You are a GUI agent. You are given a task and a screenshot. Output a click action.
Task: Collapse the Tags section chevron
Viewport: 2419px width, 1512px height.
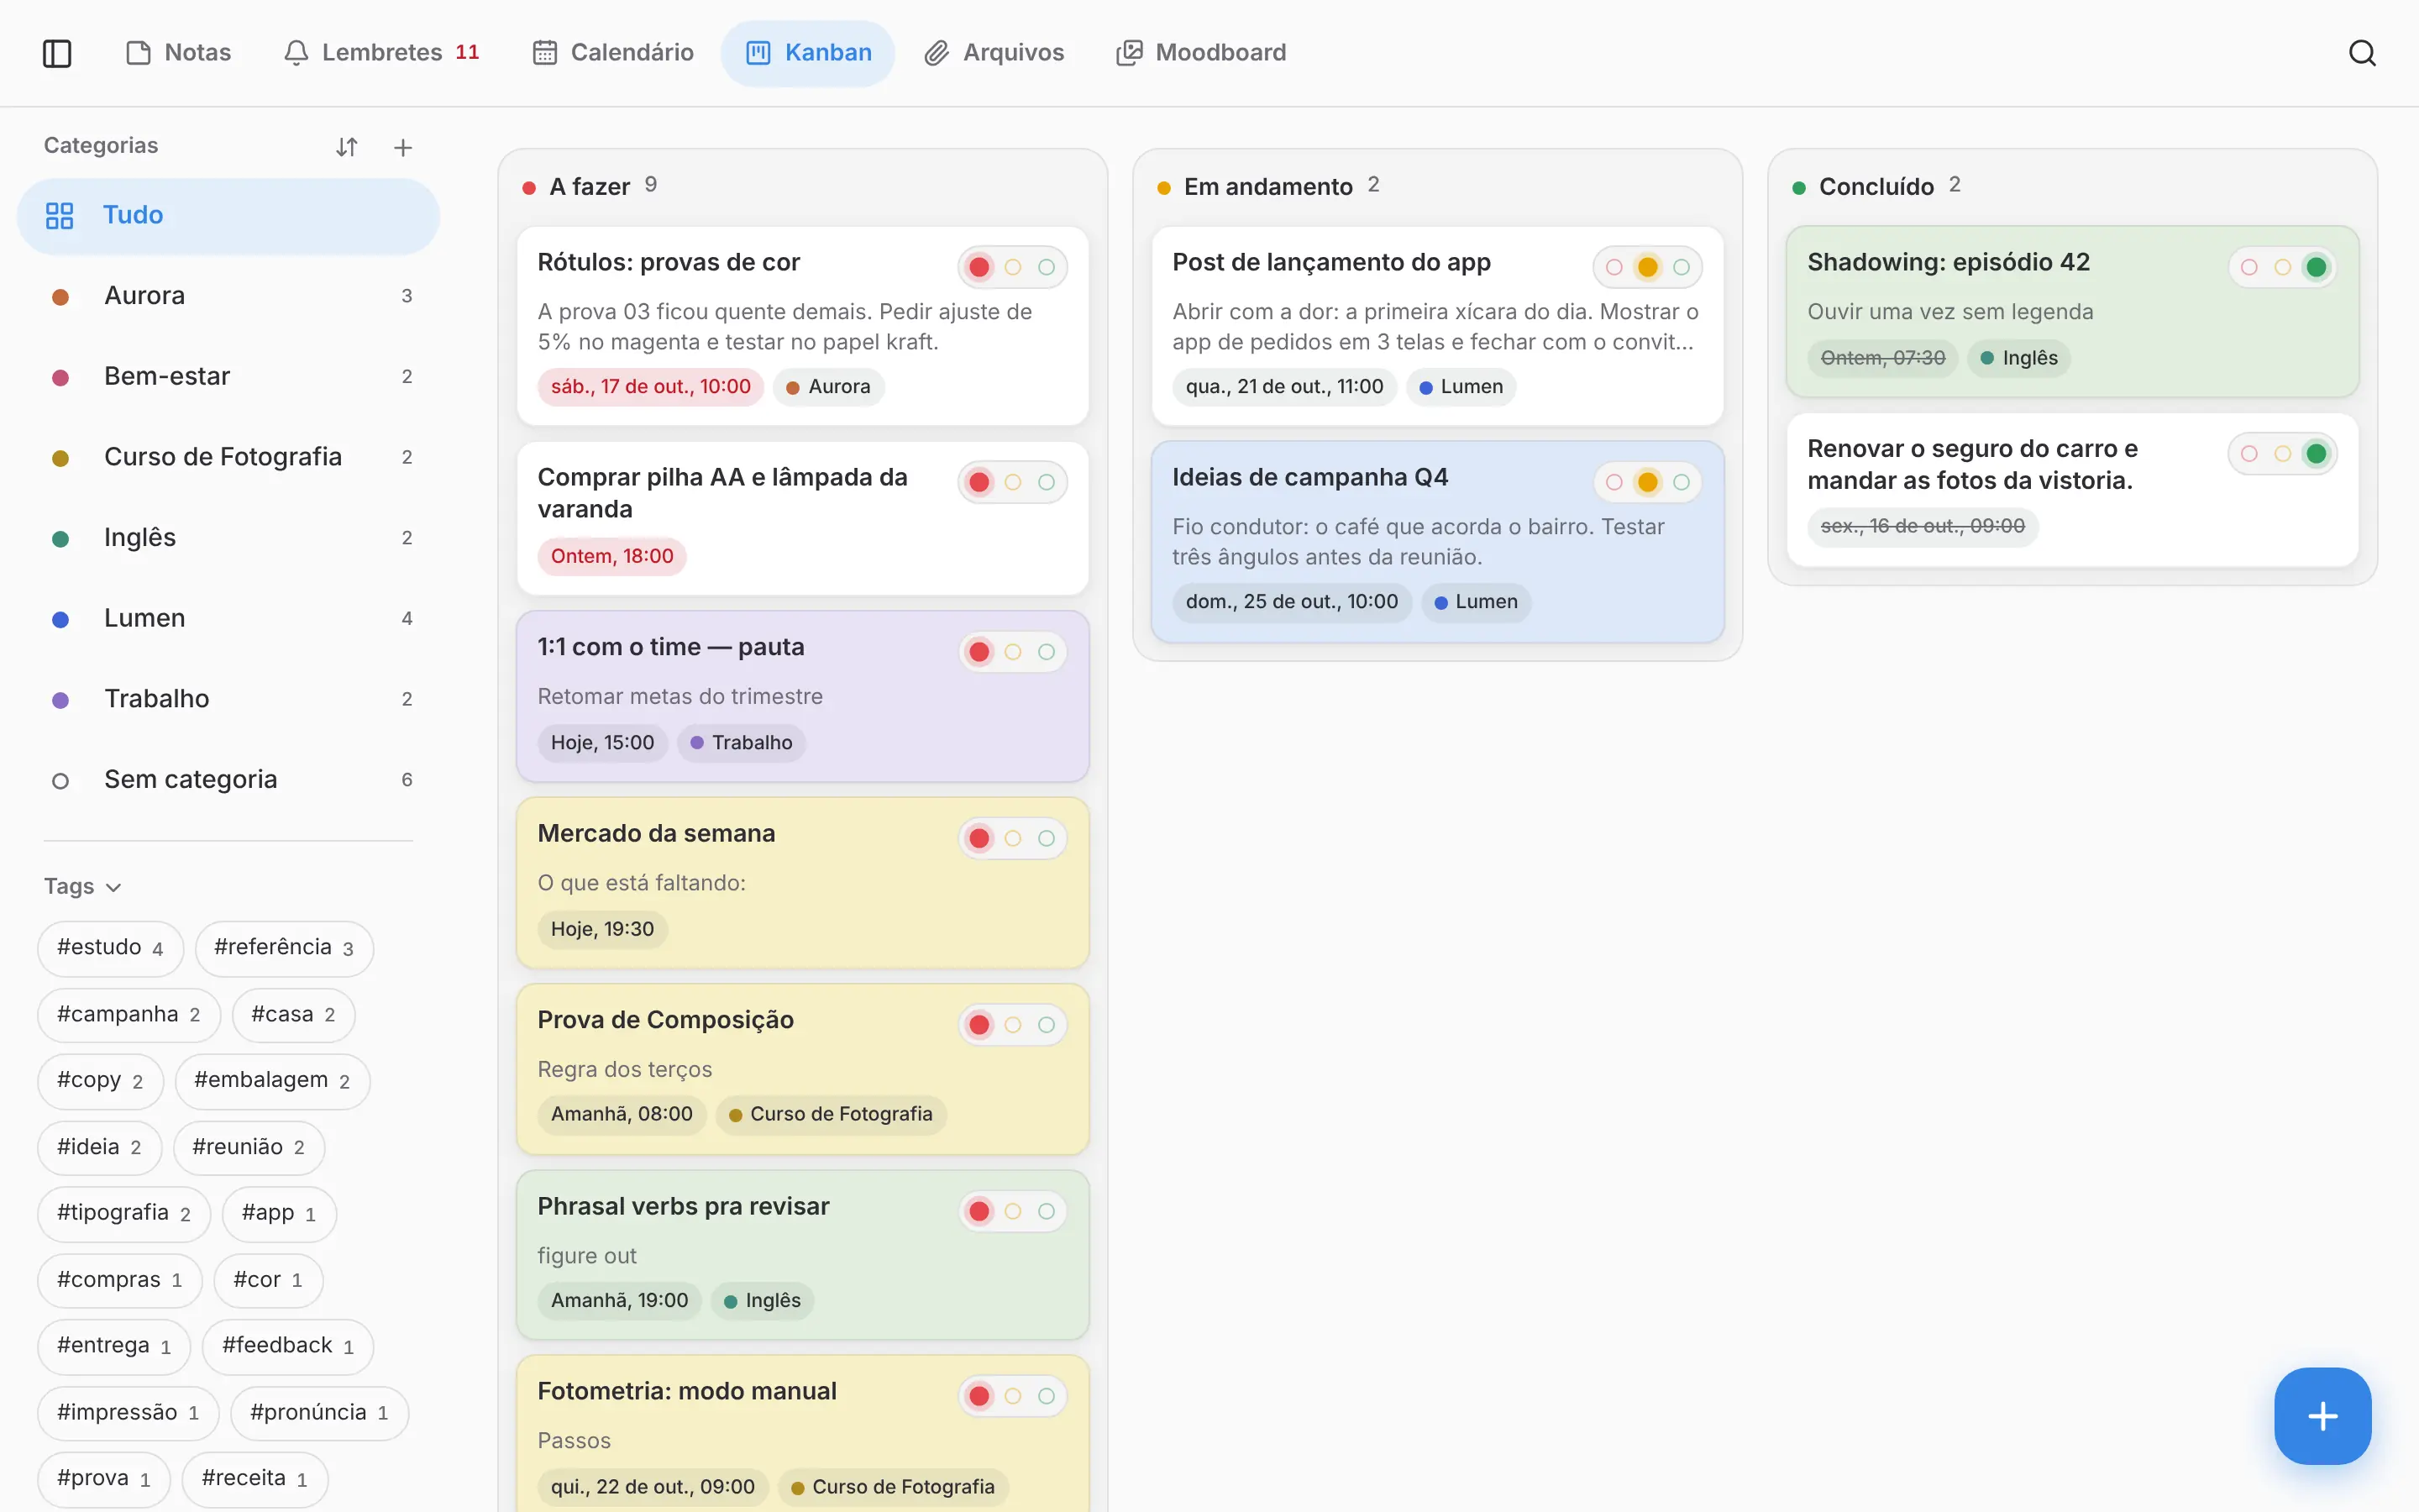click(113, 887)
